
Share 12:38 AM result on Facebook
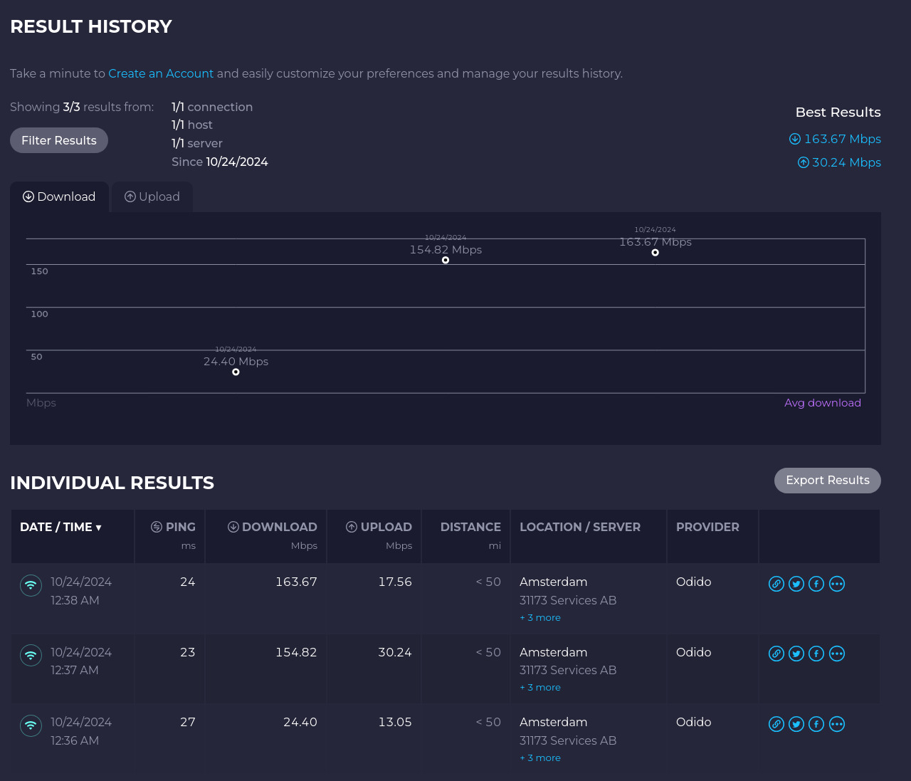816,584
